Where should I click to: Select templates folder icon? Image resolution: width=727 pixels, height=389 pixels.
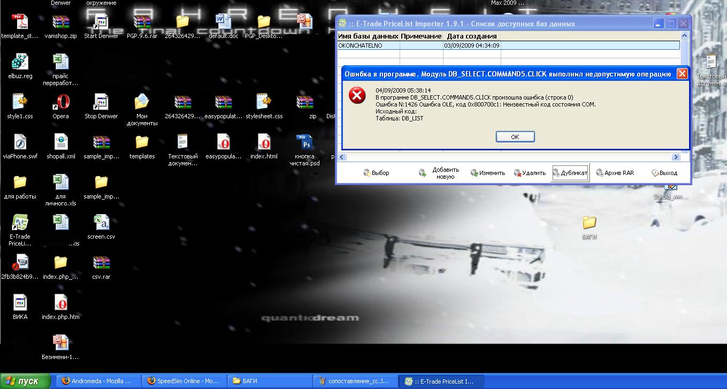[x=142, y=147]
